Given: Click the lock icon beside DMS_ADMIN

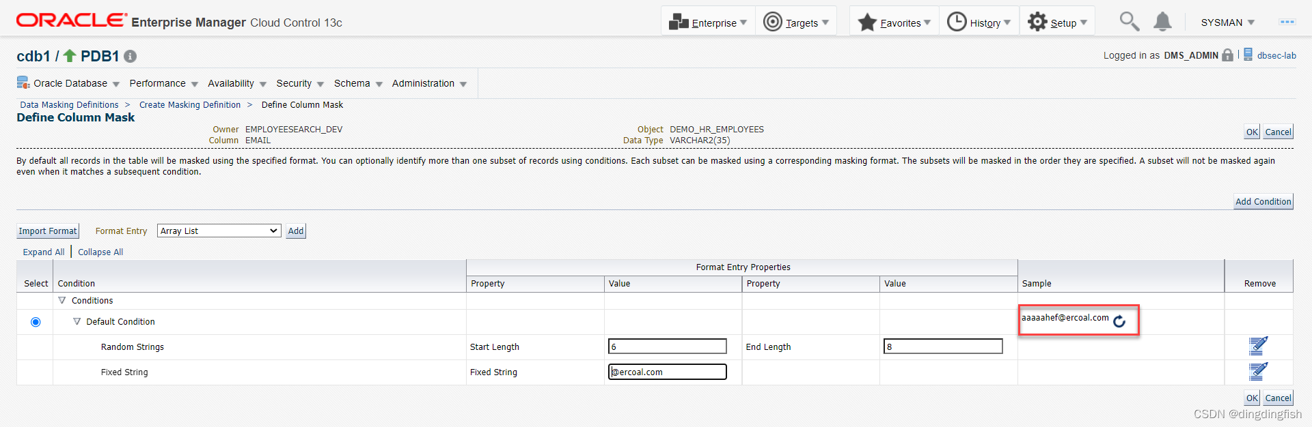Looking at the screenshot, I should [x=1228, y=55].
